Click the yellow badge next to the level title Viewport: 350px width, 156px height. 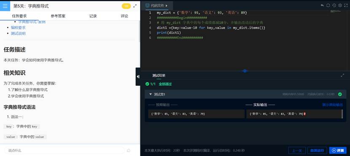tap(126, 6)
